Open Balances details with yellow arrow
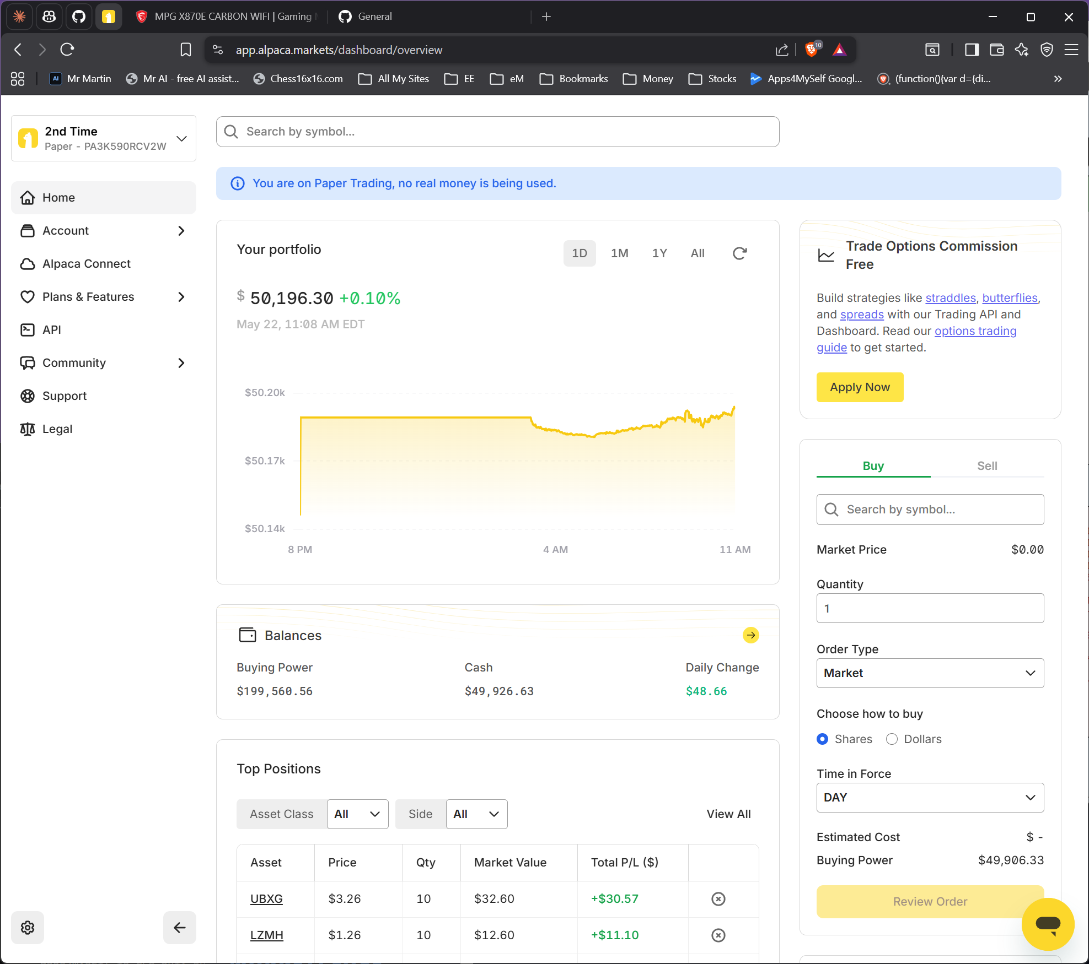Screen dimensions: 1089x964 click(x=750, y=635)
